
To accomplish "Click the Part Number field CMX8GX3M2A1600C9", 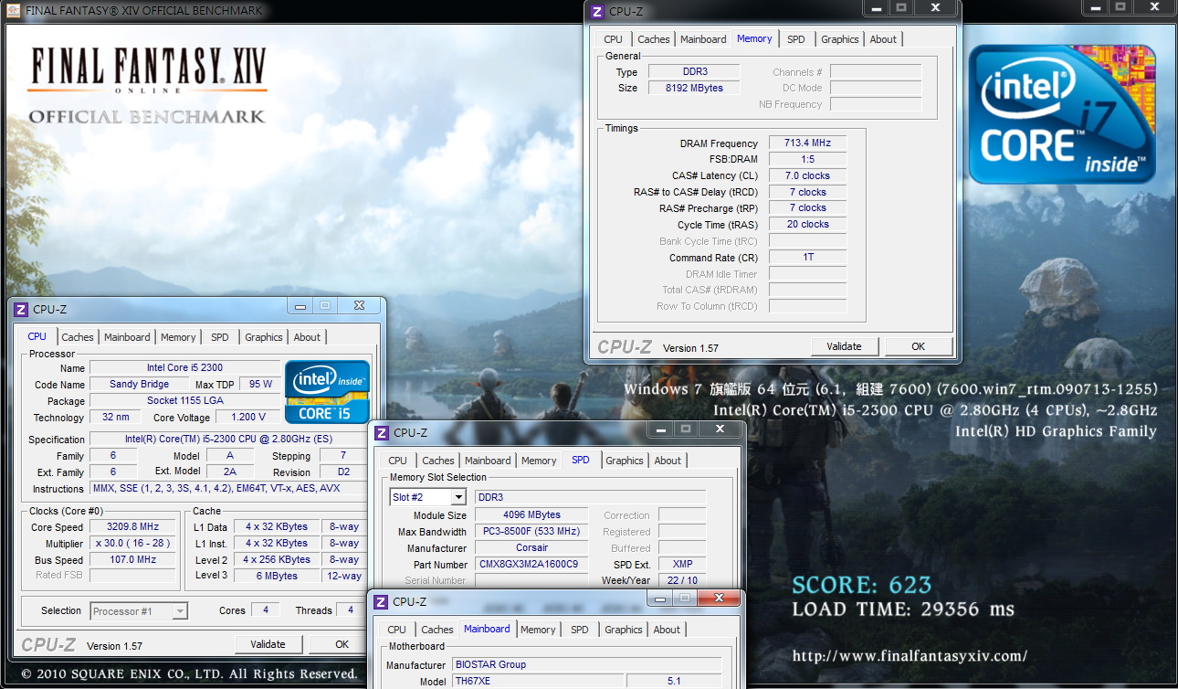I will tap(531, 565).
